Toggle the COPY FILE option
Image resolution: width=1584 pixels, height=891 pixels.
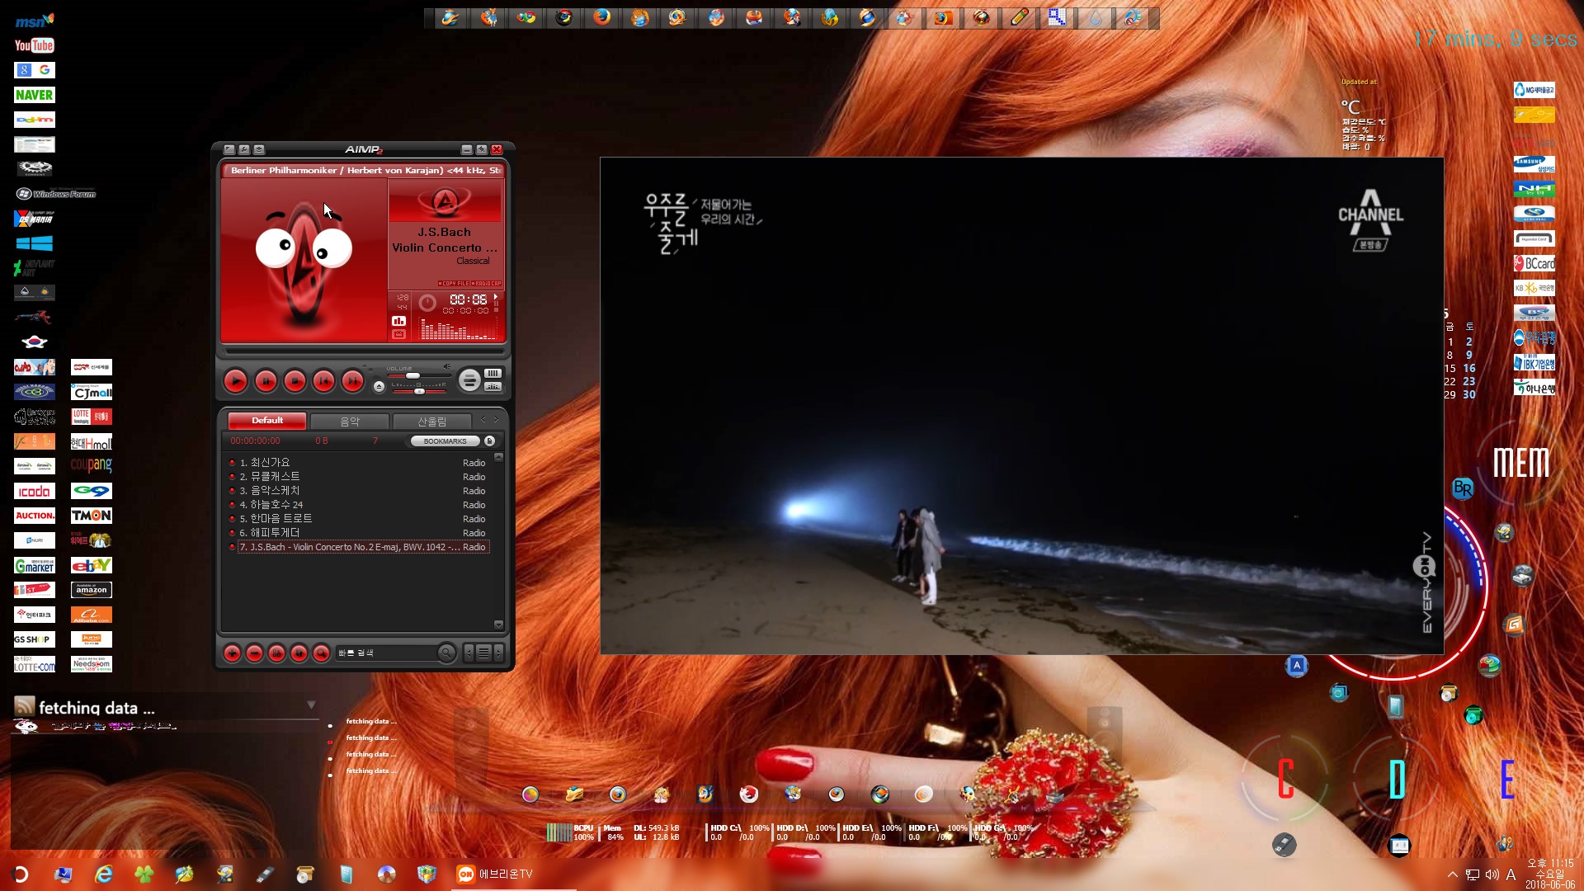[x=453, y=283]
